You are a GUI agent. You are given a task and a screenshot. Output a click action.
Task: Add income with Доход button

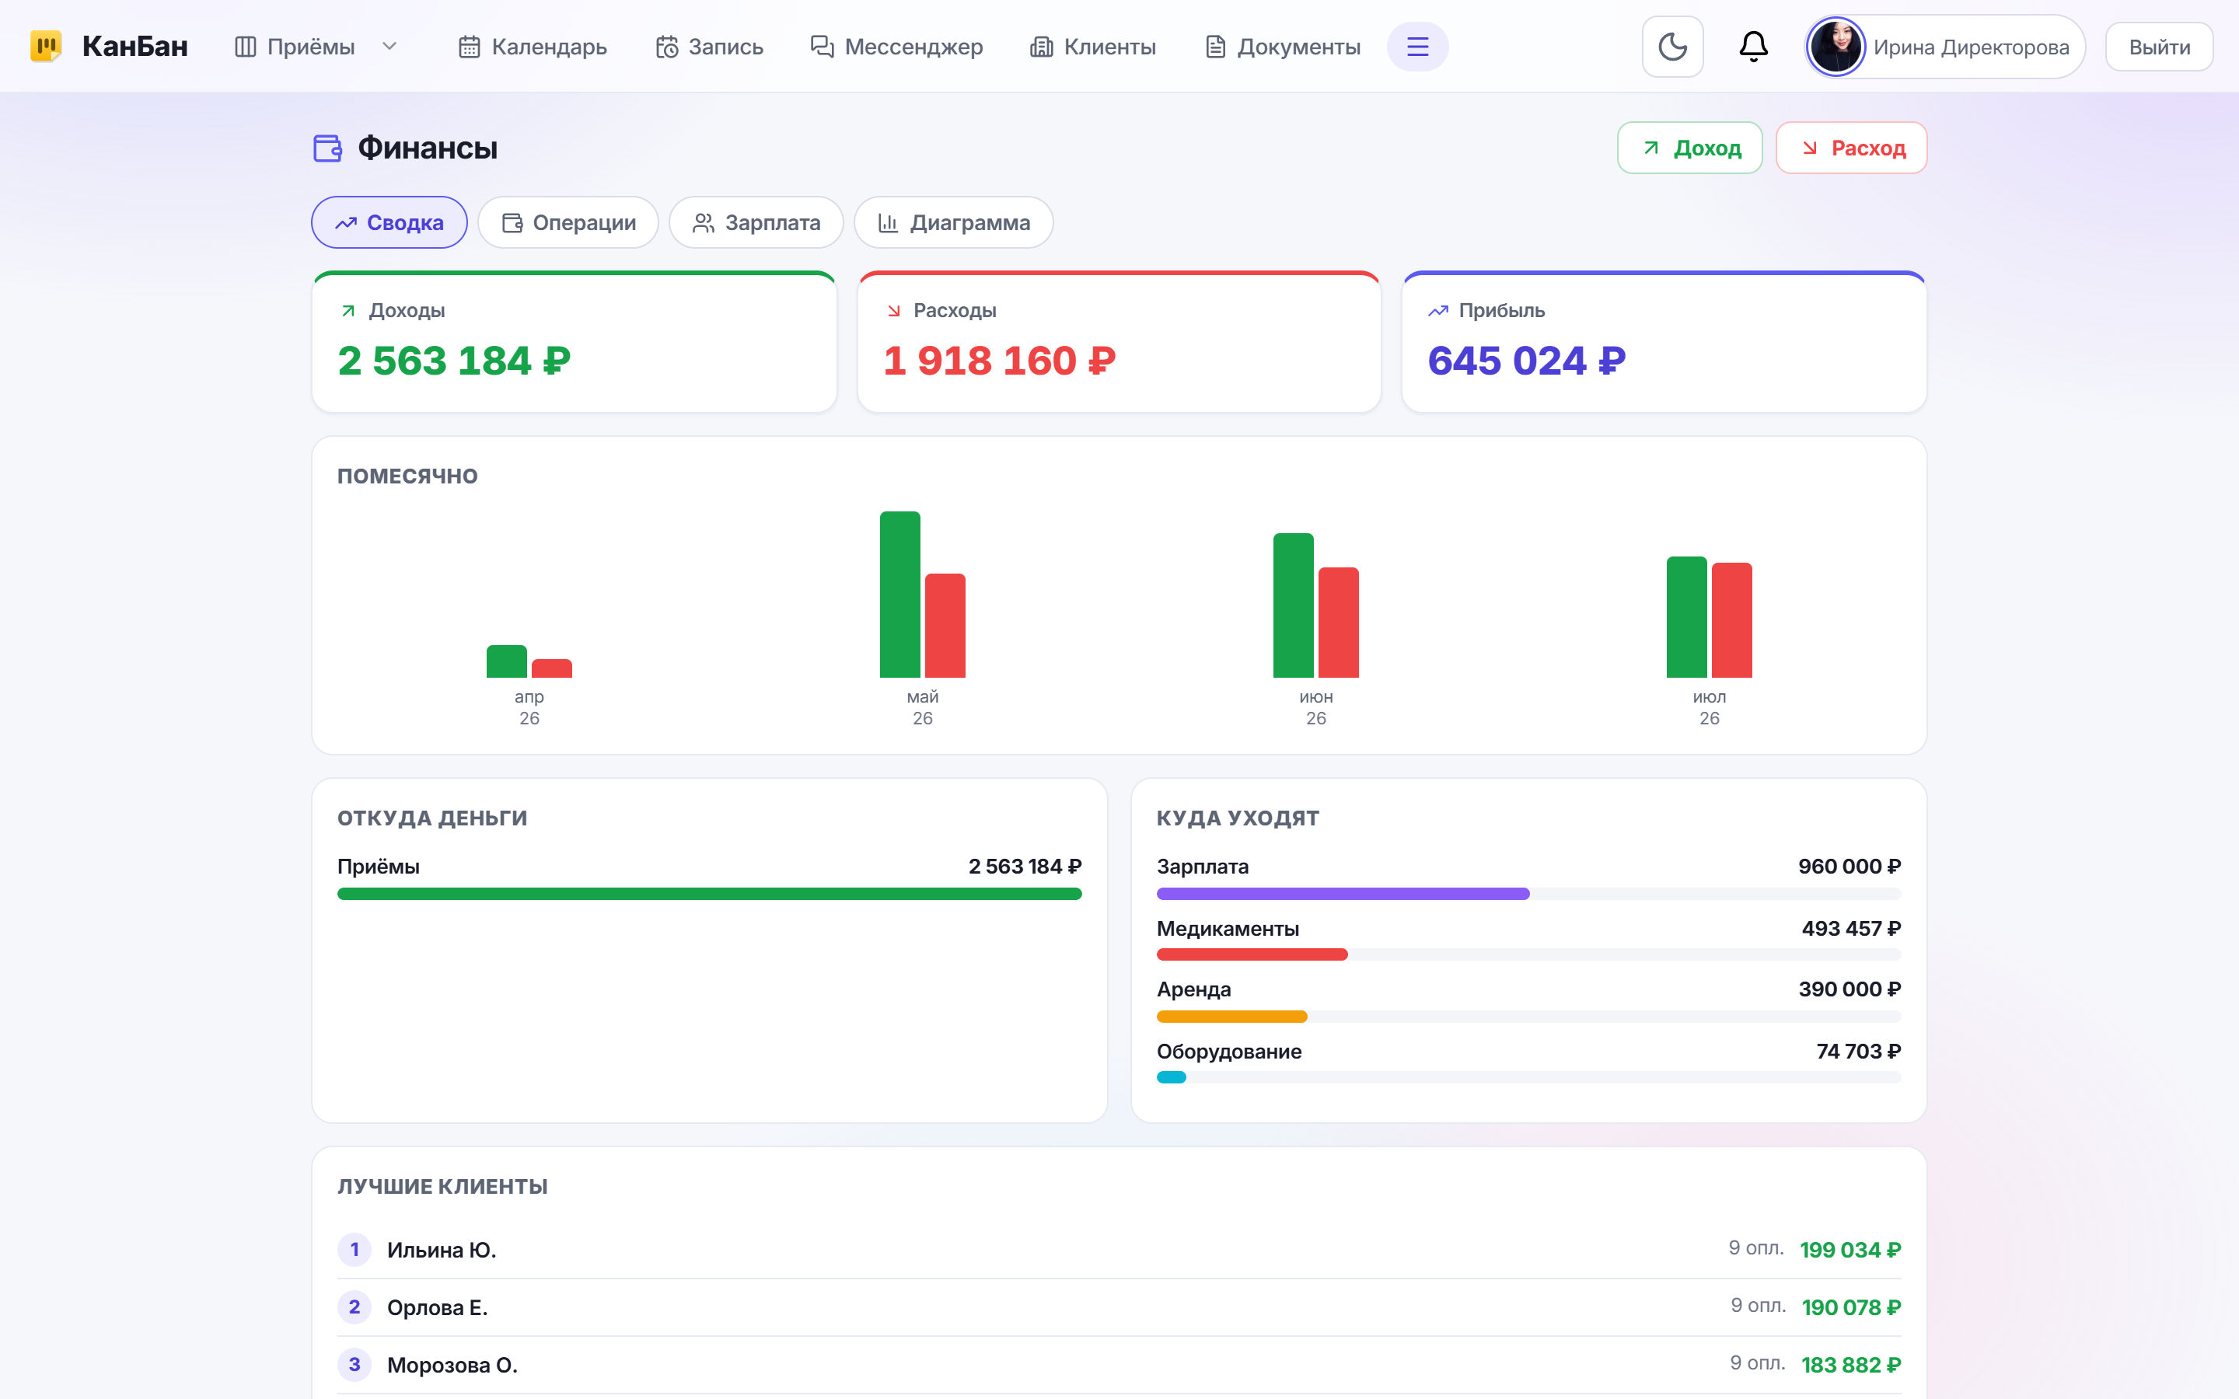1689,148
